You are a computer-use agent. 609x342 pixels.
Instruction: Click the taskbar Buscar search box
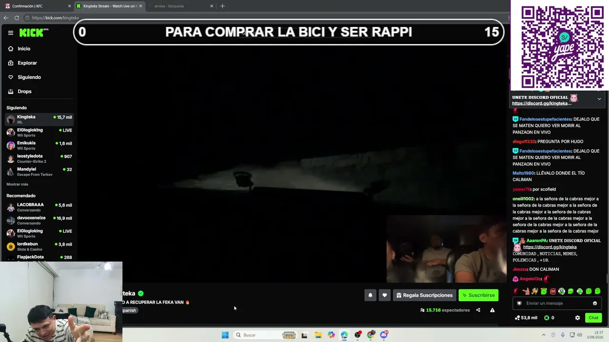[265, 335]
